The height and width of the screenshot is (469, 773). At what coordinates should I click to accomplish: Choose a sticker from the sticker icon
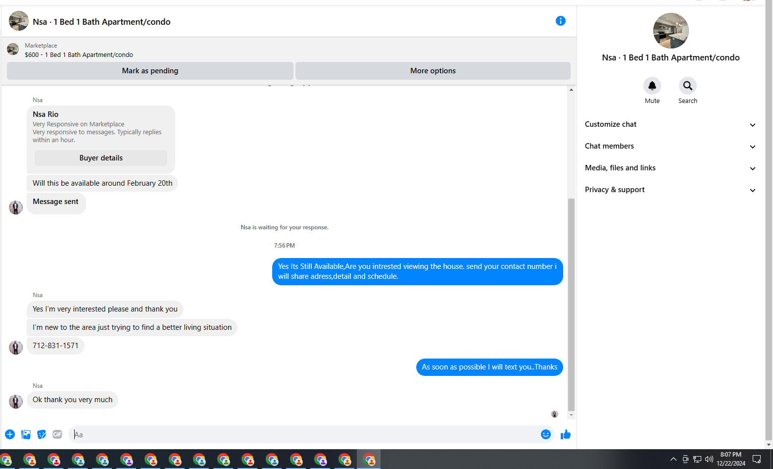click(42, 434)
